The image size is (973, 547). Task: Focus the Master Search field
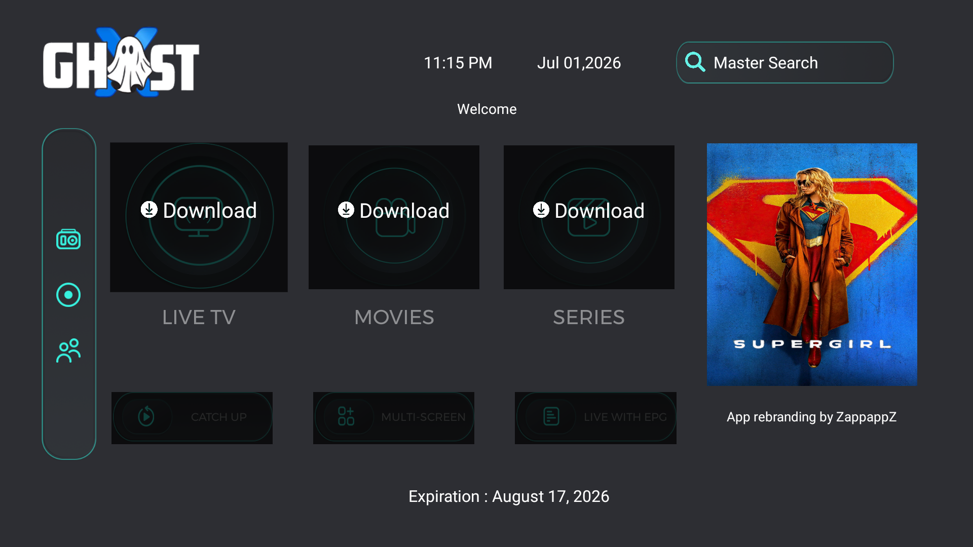coord(785,62)
